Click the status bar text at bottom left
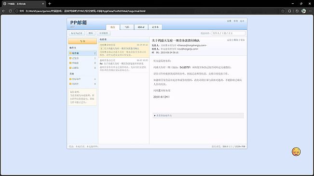This screenshot has width=314, height=176. pyautogui.click(x=83, y=147)
